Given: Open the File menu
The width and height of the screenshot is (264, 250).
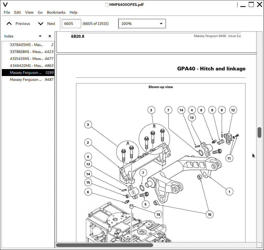Looking at the screenshot, I should pyautogui.click(x=7, y=12).
